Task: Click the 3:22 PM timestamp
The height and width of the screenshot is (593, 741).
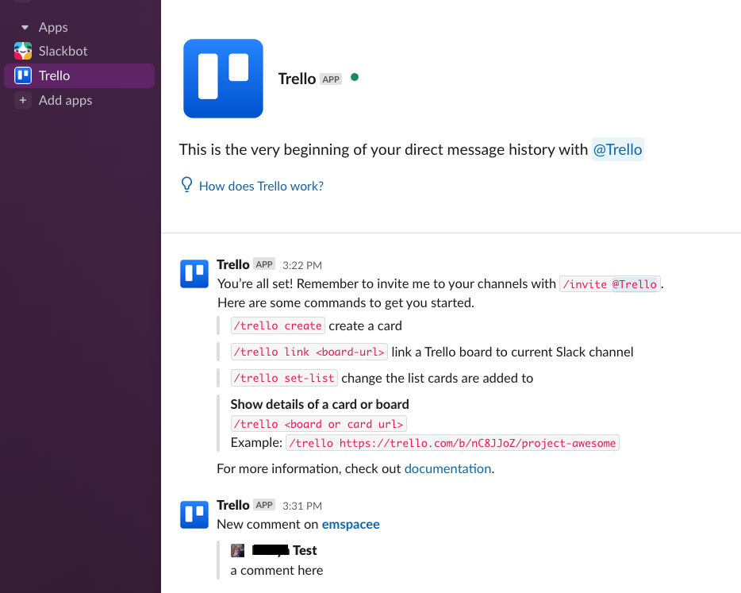Action: tap(302, 265)
